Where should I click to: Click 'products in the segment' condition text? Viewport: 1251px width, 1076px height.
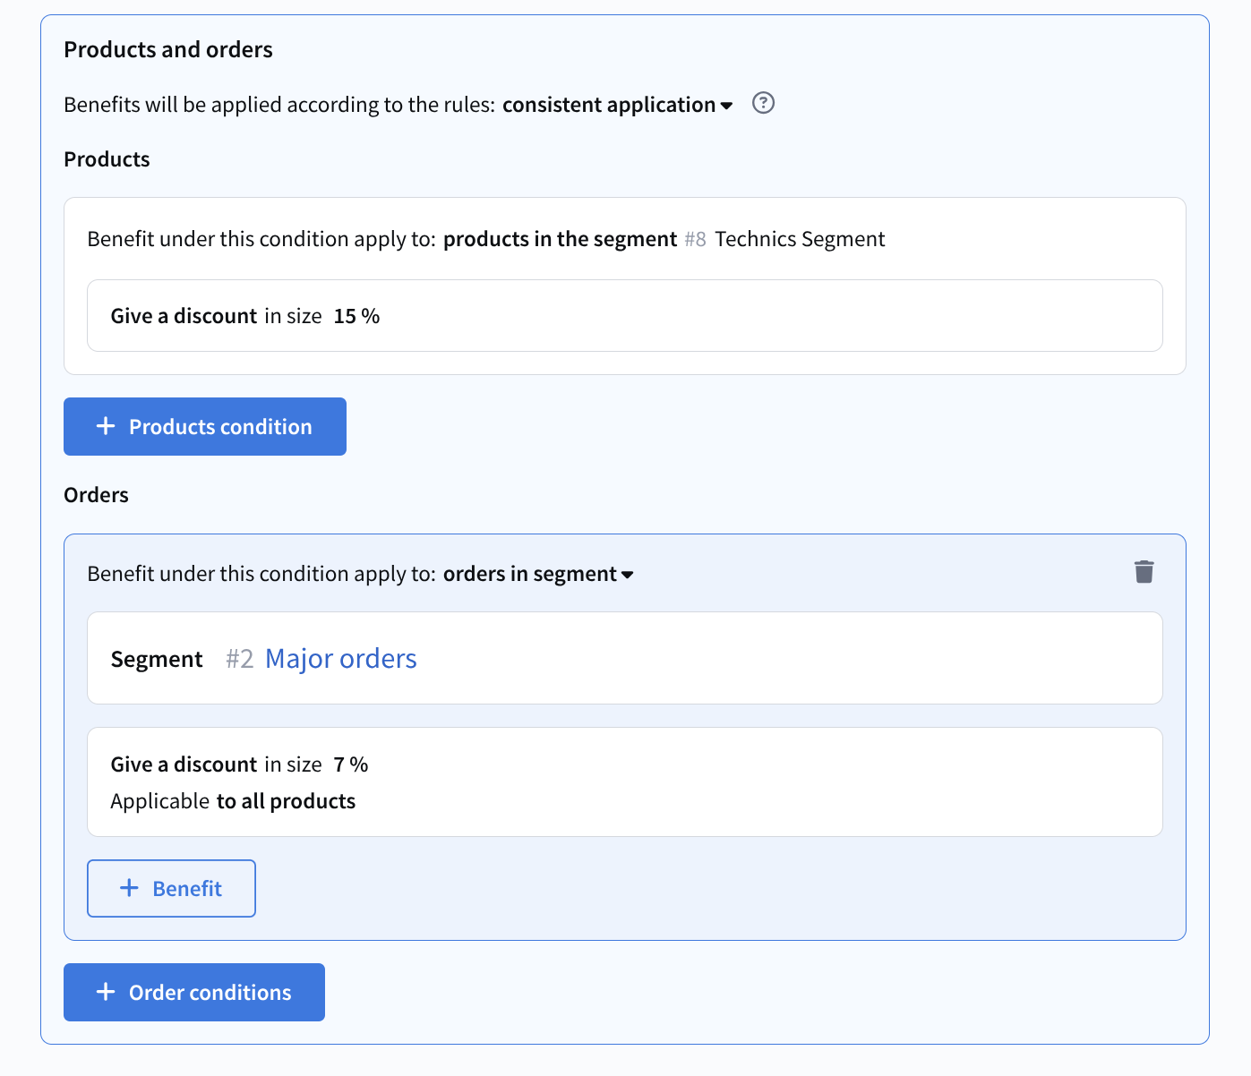click(x=560, y=239)
